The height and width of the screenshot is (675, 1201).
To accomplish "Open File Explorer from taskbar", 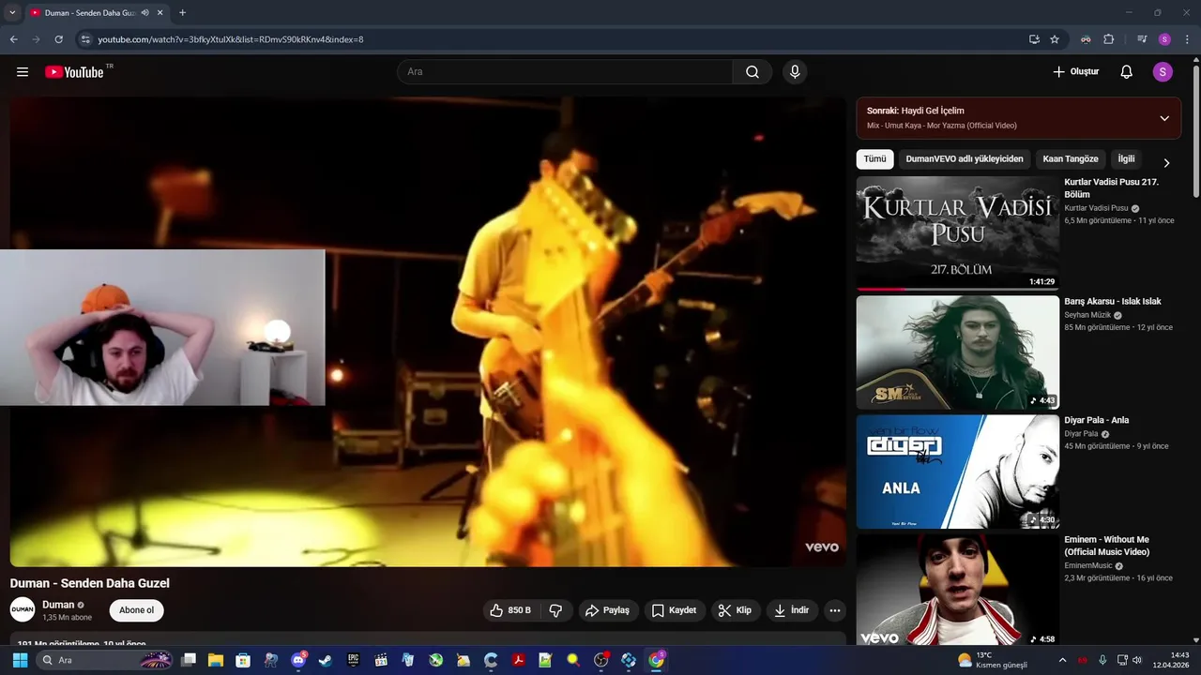I will (x=215, y=660).
